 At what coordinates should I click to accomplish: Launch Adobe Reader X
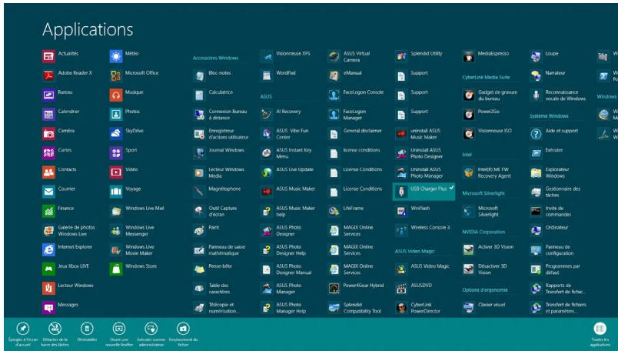tap(68, 75)
